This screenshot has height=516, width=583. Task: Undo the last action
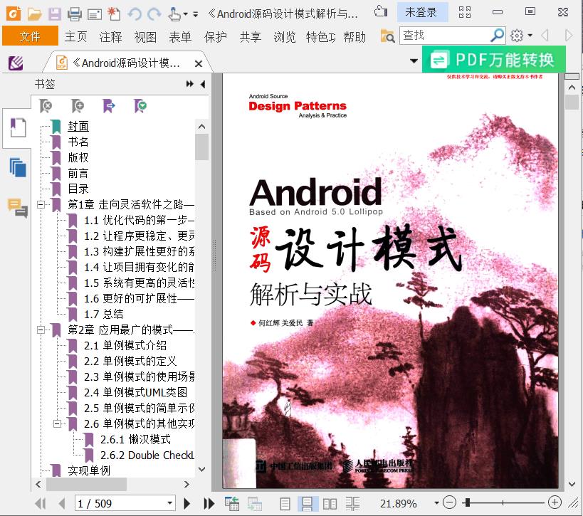click(x=135, y=14)
